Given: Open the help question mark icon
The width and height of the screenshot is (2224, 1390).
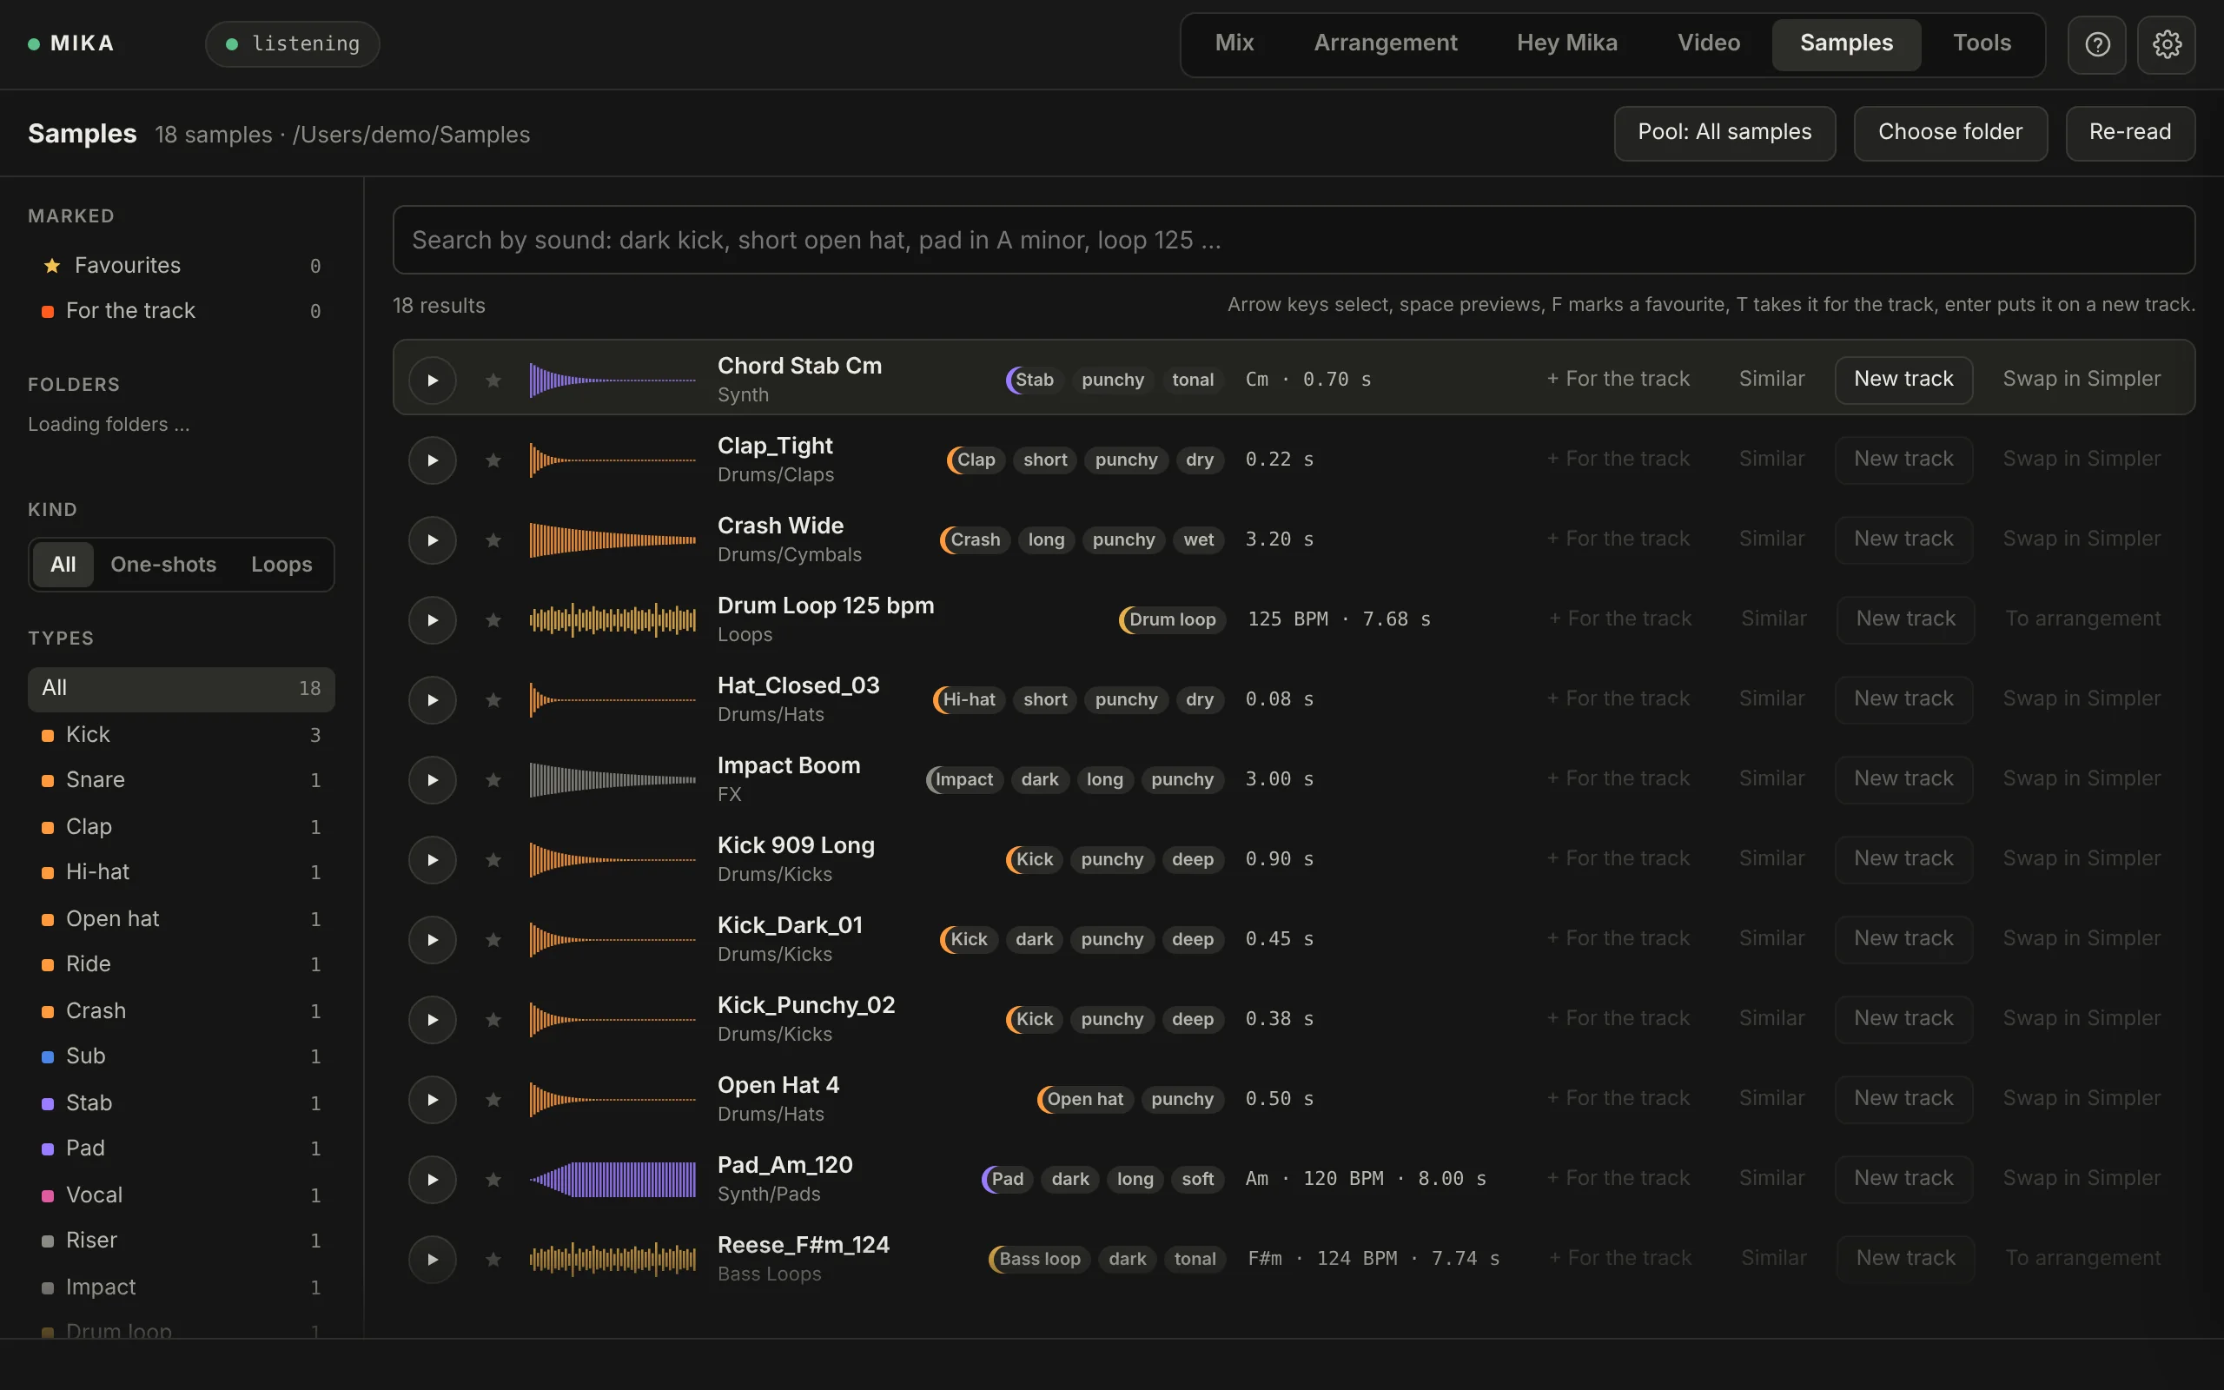Looking at the screenshot, I should (x=2097, y=44).
